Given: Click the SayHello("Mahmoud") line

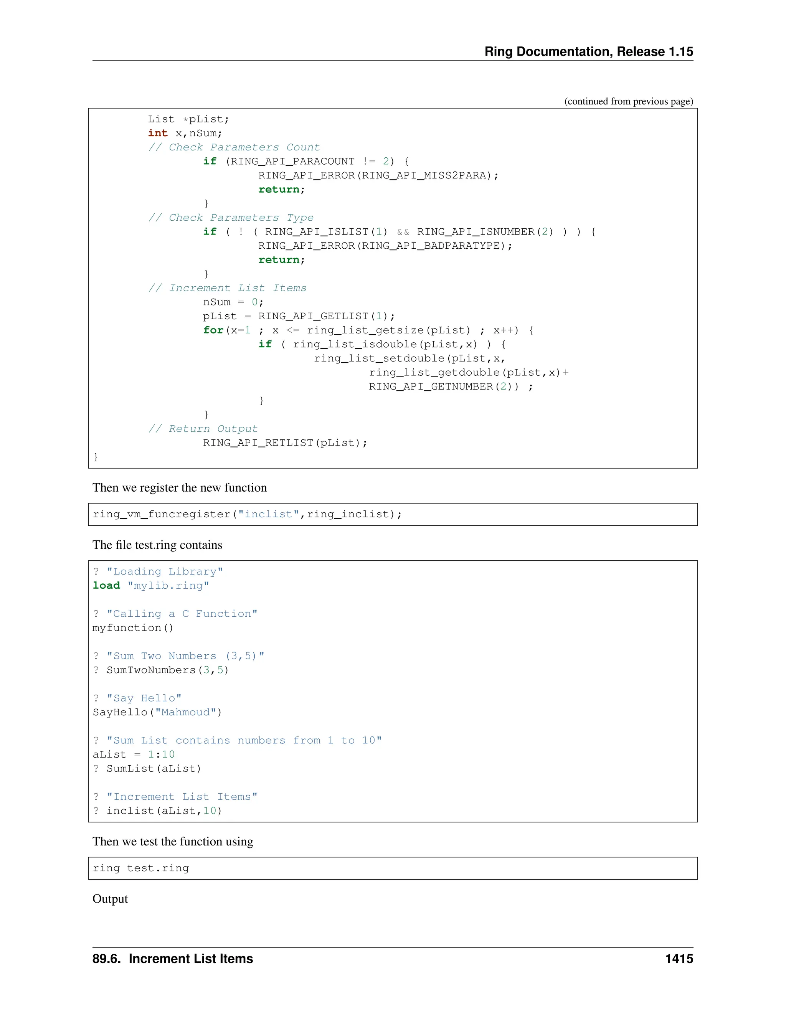Looking at the screenshot, I should click(x=157, y=712).
